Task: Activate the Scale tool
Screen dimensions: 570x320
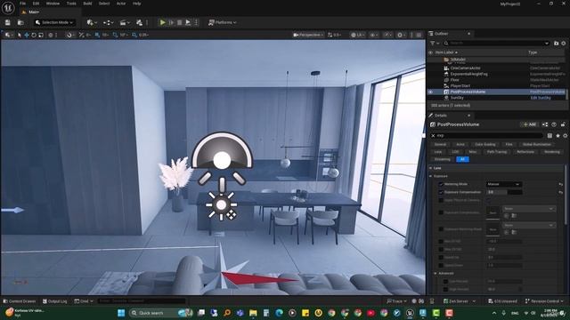Action: click(41, 35)
